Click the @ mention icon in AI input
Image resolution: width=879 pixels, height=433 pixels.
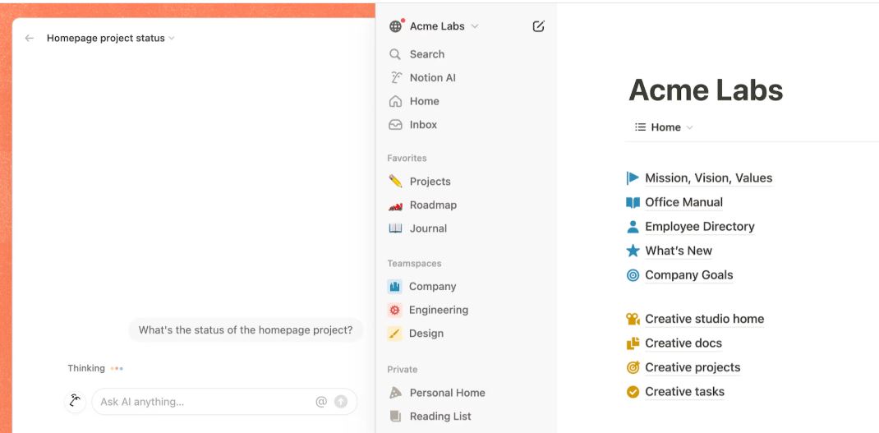click(321, 402)
